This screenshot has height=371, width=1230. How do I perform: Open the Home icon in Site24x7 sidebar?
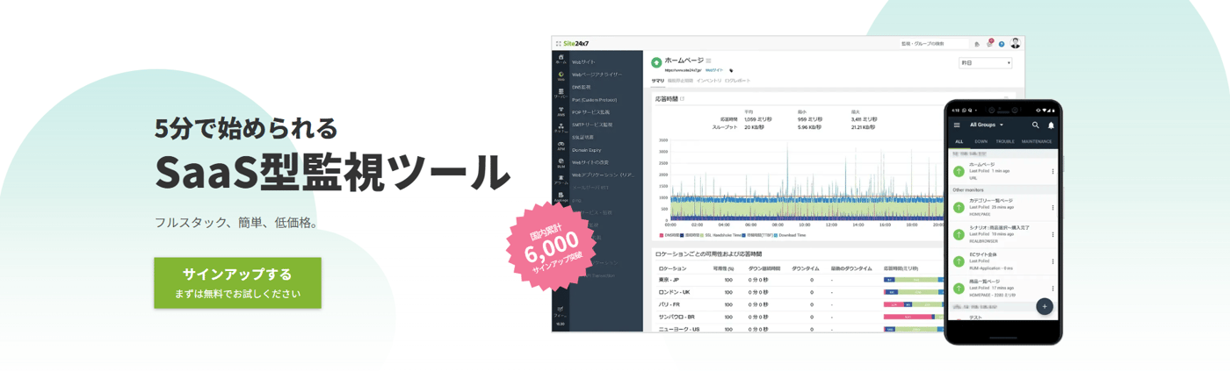[561, 60]
